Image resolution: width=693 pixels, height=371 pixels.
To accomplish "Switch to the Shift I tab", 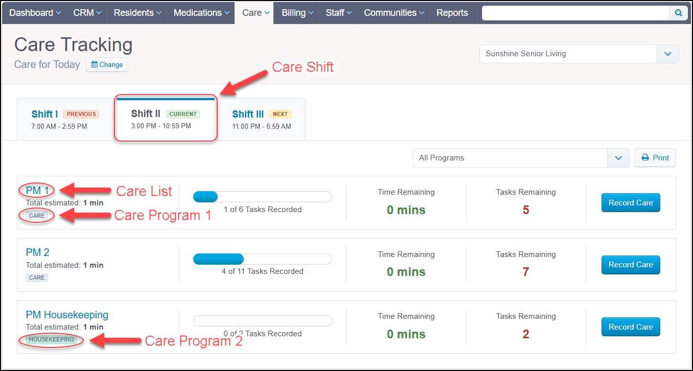I will (x=64, y=119).
